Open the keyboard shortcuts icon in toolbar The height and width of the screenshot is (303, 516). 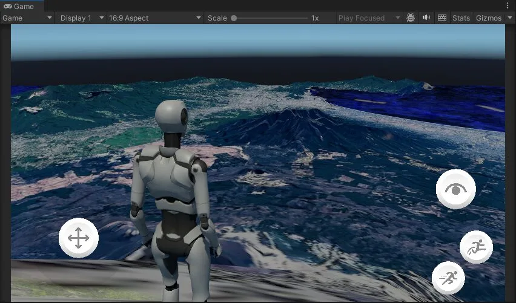point(442,18)
